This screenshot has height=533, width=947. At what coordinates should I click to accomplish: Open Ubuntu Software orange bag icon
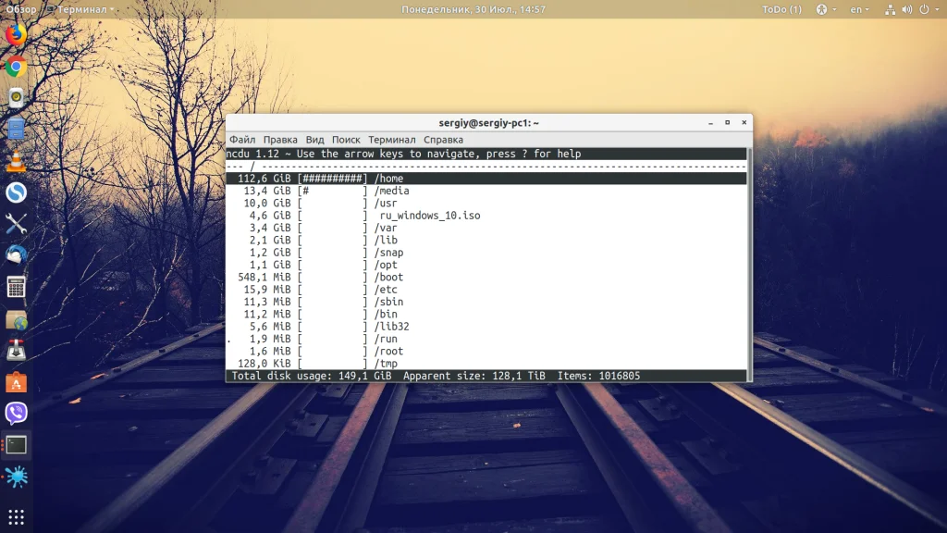click(x=17, y=382)
